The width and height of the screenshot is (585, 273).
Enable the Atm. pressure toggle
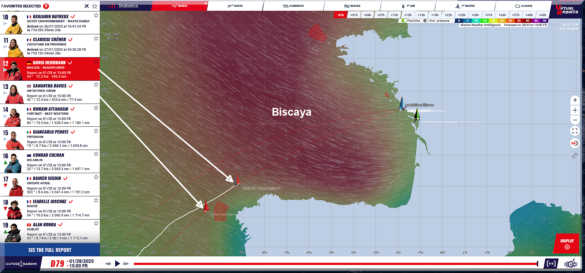(426, 21)
